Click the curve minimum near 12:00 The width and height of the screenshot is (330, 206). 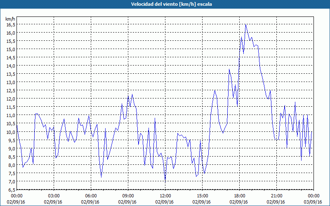coord(165,180)
